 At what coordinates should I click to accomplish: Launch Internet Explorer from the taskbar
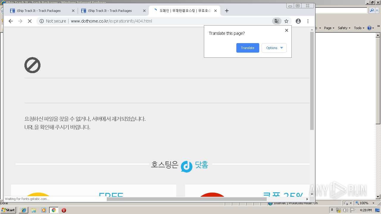(x=24, y=210)
